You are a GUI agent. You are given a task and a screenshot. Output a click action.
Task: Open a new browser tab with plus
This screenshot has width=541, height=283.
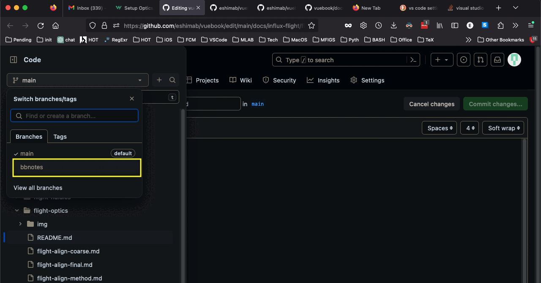[499, 8]
